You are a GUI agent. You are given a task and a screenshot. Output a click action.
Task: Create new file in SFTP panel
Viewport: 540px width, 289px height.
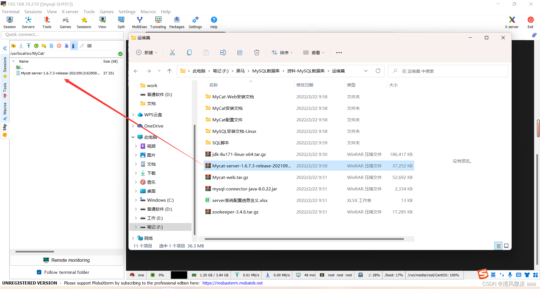[51, 46]
